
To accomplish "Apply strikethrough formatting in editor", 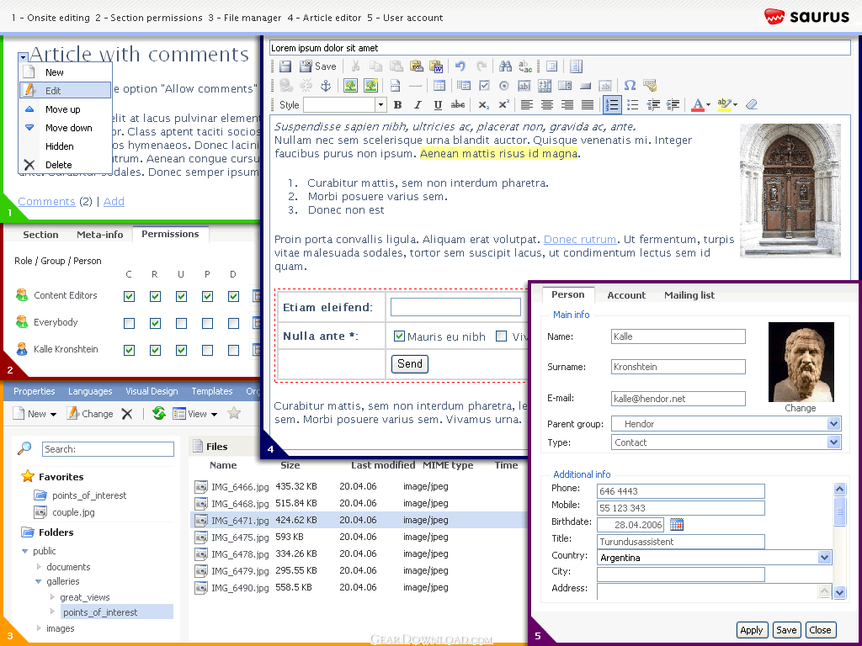I will click(x=457, y=104).
